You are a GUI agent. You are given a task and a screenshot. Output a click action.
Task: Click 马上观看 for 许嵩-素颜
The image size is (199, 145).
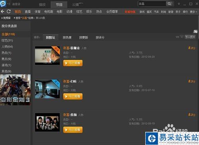point(73,130)
